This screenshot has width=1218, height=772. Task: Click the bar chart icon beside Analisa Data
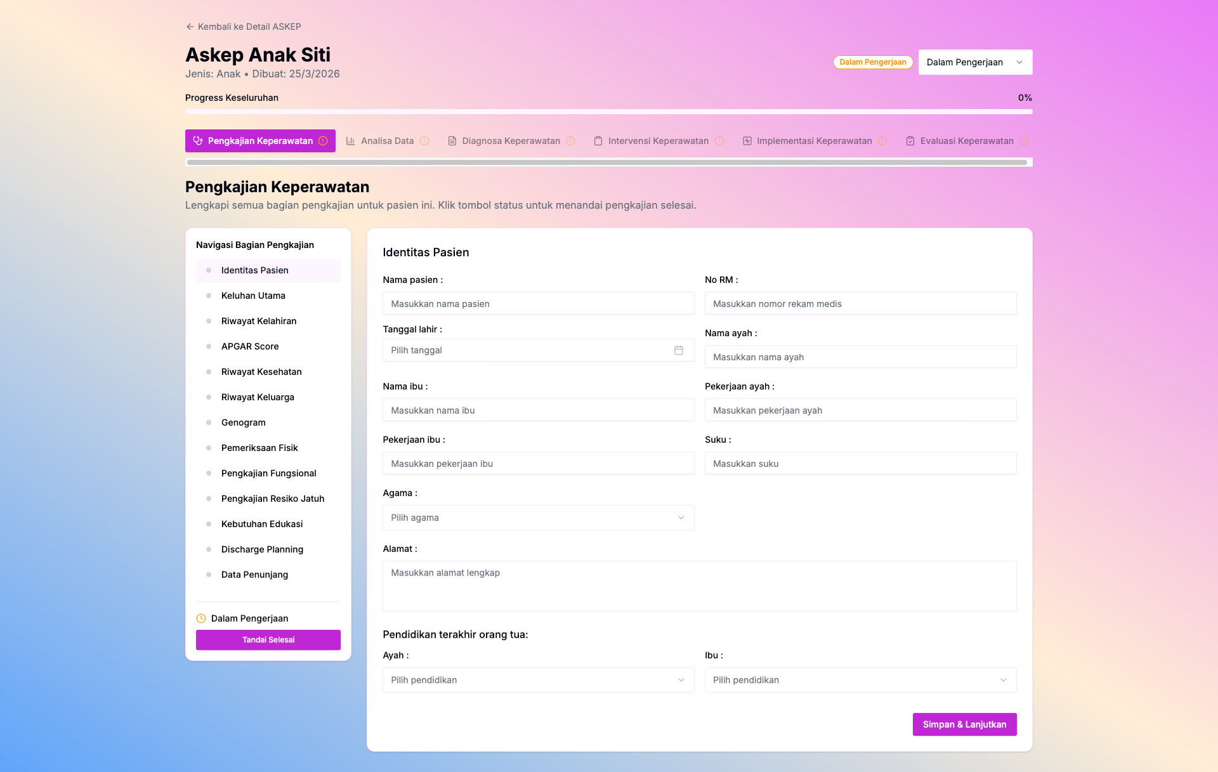pyautogui.click(x=351, y=141)
